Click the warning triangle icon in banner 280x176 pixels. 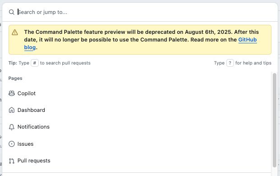point(15,32)
